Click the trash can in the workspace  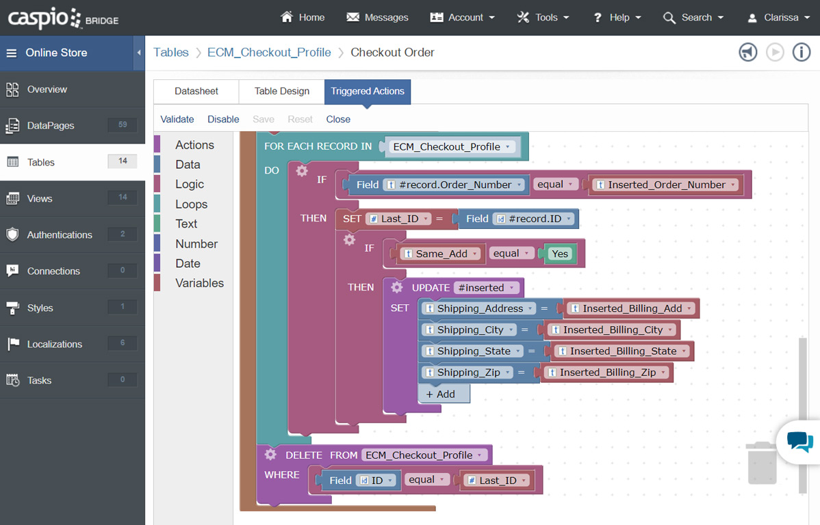point(762,463)
